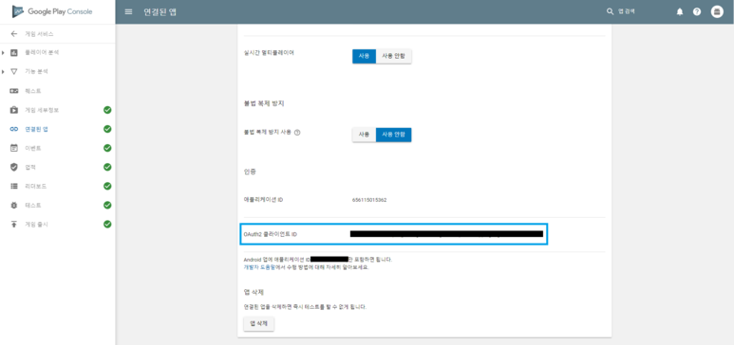Set 실시간 멀티플레이어 to 사용 안함

click(394, 56)
